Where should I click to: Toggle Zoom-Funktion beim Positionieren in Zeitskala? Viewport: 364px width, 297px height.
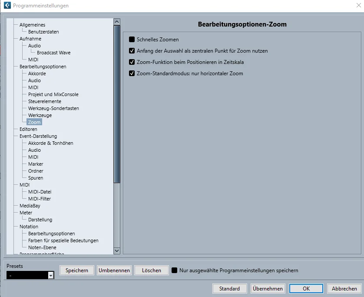[132, 62]
